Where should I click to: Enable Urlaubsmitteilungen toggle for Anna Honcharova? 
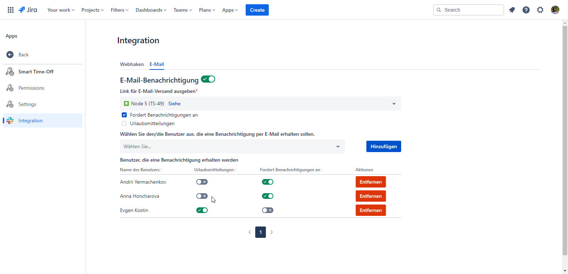(202, 196)
